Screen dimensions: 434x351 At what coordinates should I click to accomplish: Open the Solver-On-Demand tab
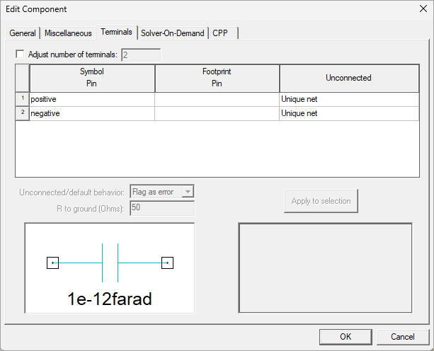pos(173,33)
